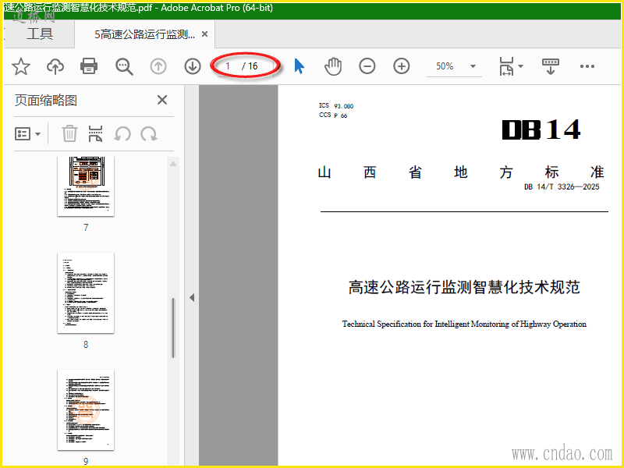Zoom in with the plus button
Image resolution: width=624 pixels, height=468 pixels.
[402, 66]
